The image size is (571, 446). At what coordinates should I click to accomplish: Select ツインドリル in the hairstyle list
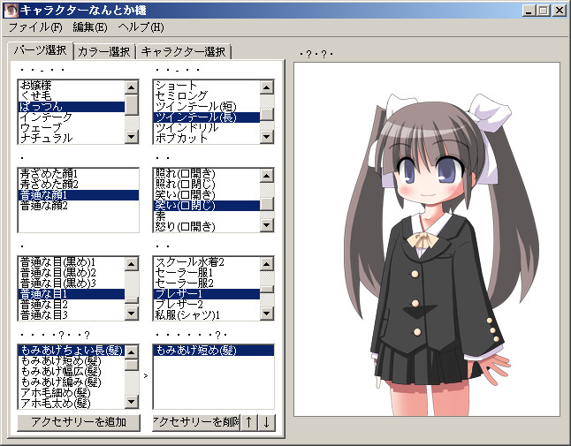[186, 127]
